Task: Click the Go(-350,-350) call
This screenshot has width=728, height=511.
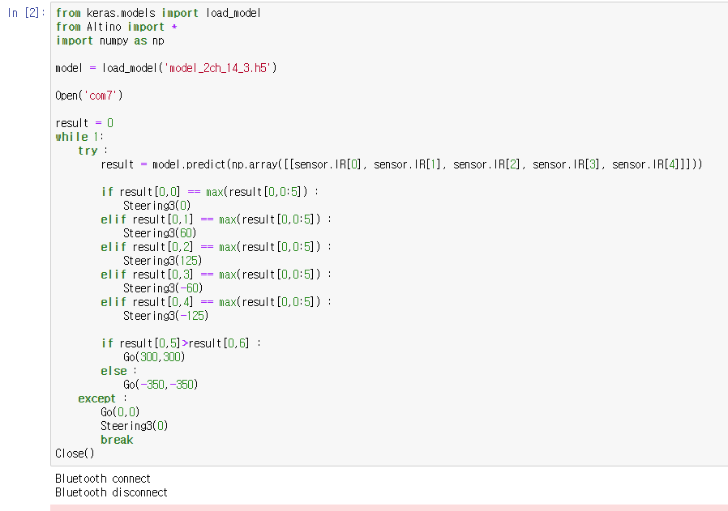Action: tap(161, 385)
